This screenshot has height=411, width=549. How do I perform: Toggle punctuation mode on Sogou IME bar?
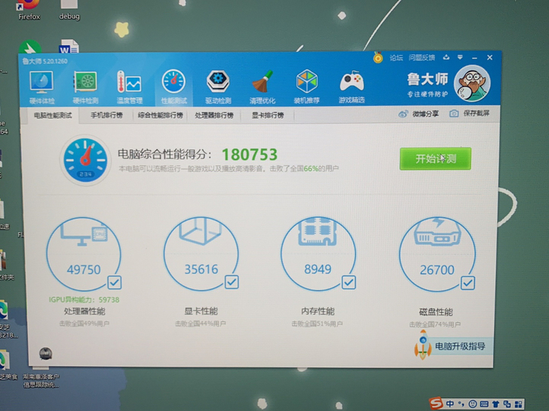pyautogui.click(x=461, y=404)
